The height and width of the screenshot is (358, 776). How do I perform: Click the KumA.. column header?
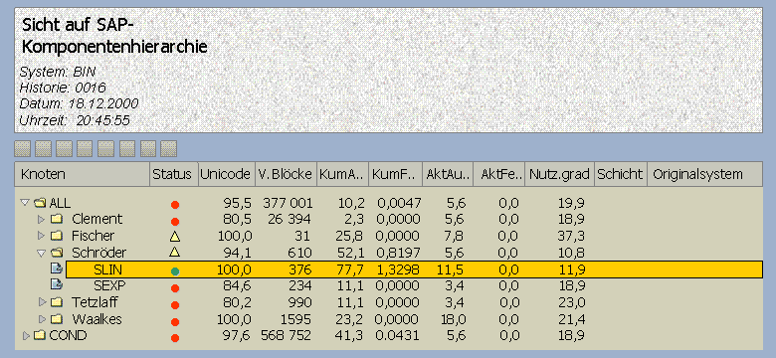[x=343, y=174]
